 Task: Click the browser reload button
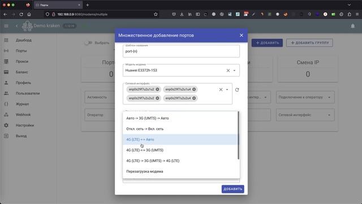(x=21, y=14)
